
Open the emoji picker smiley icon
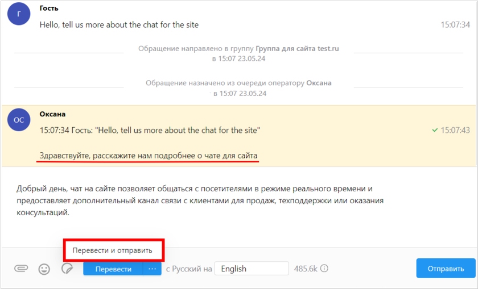pyautogui.click(x=44, y=269)
